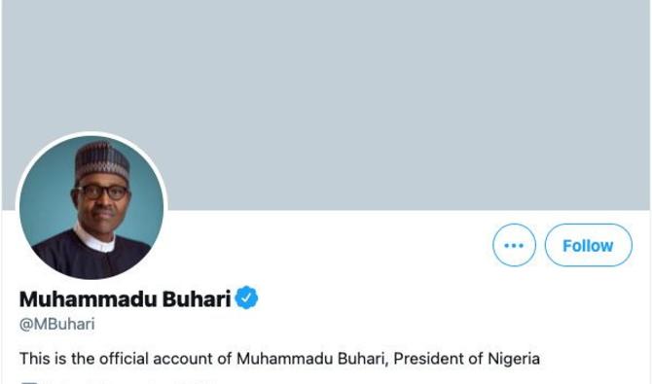652x384 pixels.
Task: Click the blue Follow text label
Action: pos(588,246)
